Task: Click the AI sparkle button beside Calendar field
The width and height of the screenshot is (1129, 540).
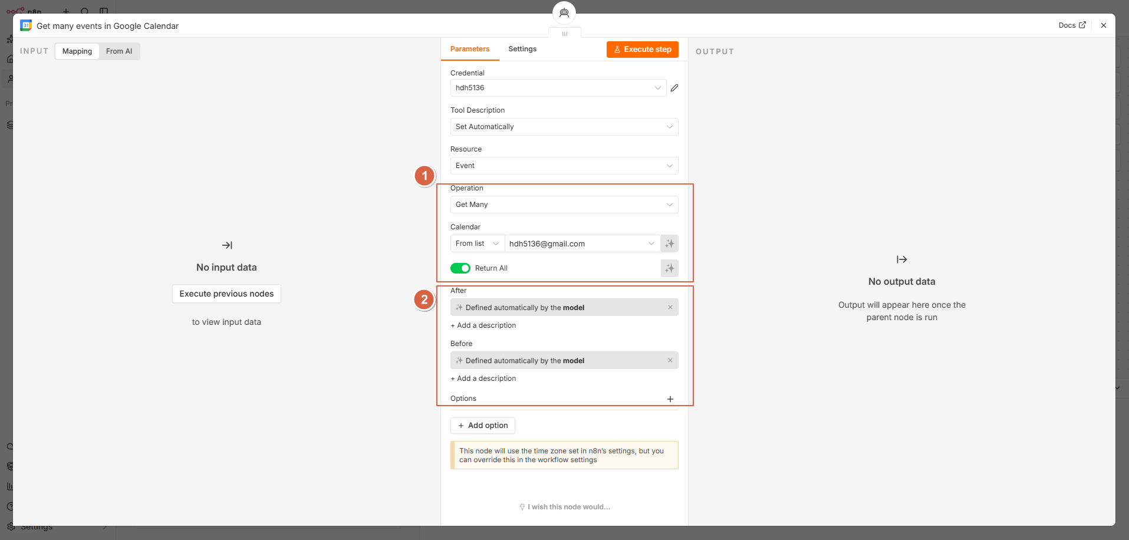Action: click(670, 243)
